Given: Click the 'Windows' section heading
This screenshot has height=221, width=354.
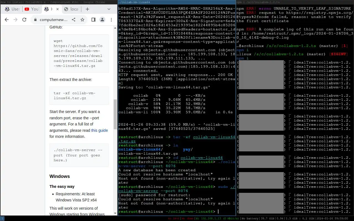Looking at the screenshot, I should (x=60, y=176).
